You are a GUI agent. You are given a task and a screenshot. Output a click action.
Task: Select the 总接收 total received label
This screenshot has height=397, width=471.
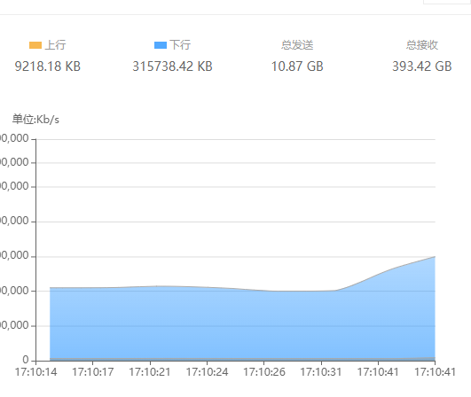[422, 45]
